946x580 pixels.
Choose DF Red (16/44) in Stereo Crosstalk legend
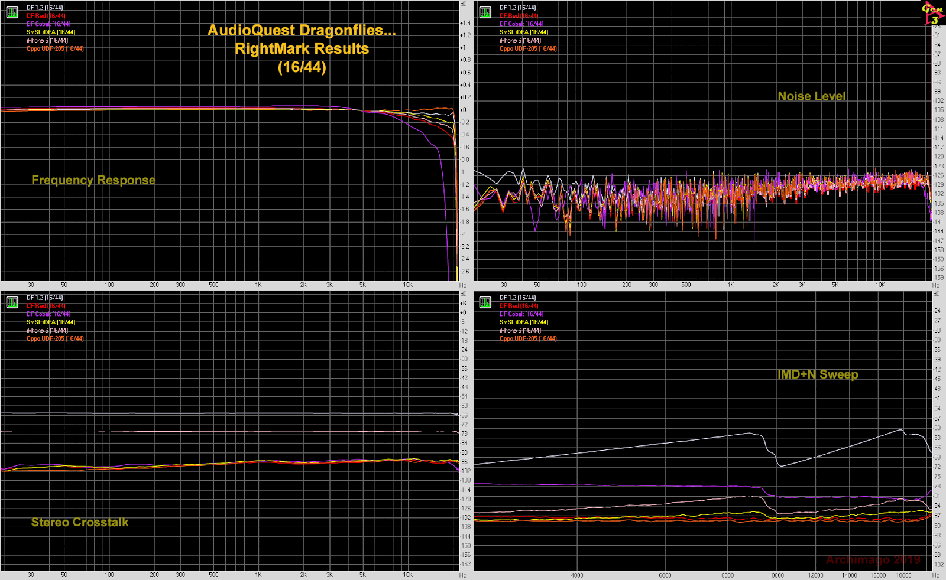46,306
